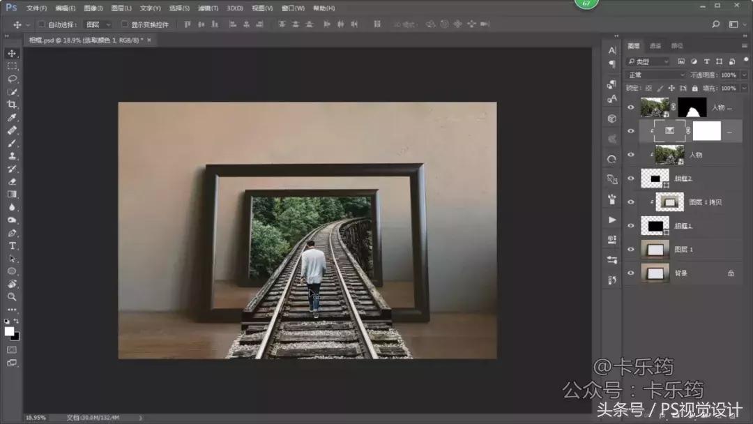Select the Crop tool in the toolbox
Viewport: 753px width, 424px height.
tap(12, 105)
